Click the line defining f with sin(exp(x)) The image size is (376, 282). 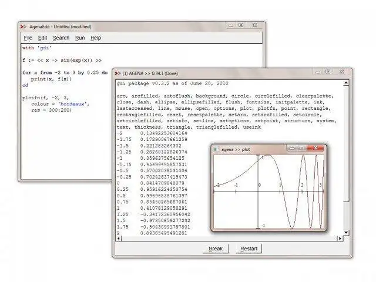tap(62, 60)
